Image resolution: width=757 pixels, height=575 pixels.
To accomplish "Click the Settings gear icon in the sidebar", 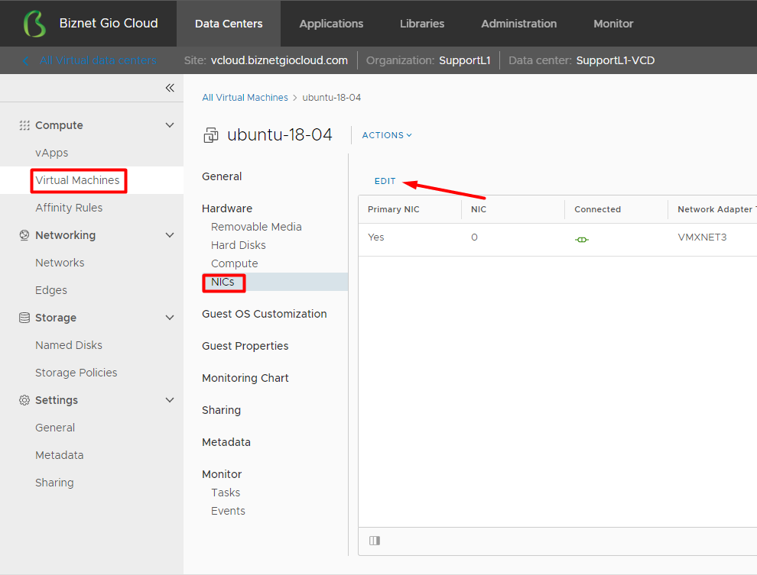I will tap(24, 400).
